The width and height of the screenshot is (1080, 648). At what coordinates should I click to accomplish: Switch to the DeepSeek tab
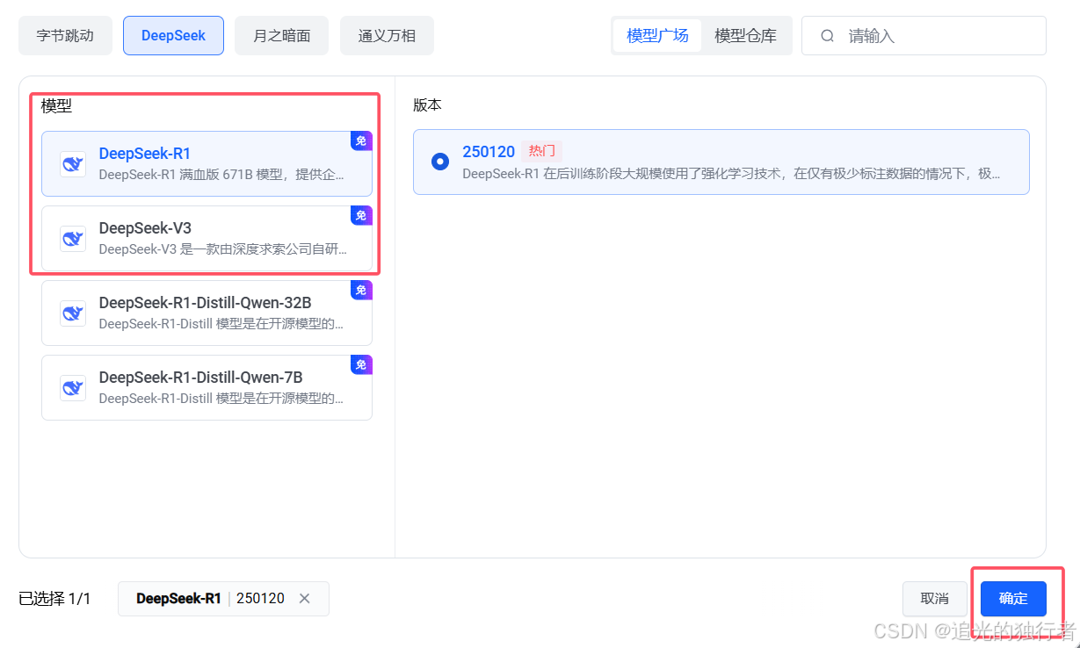click(173, 35)
